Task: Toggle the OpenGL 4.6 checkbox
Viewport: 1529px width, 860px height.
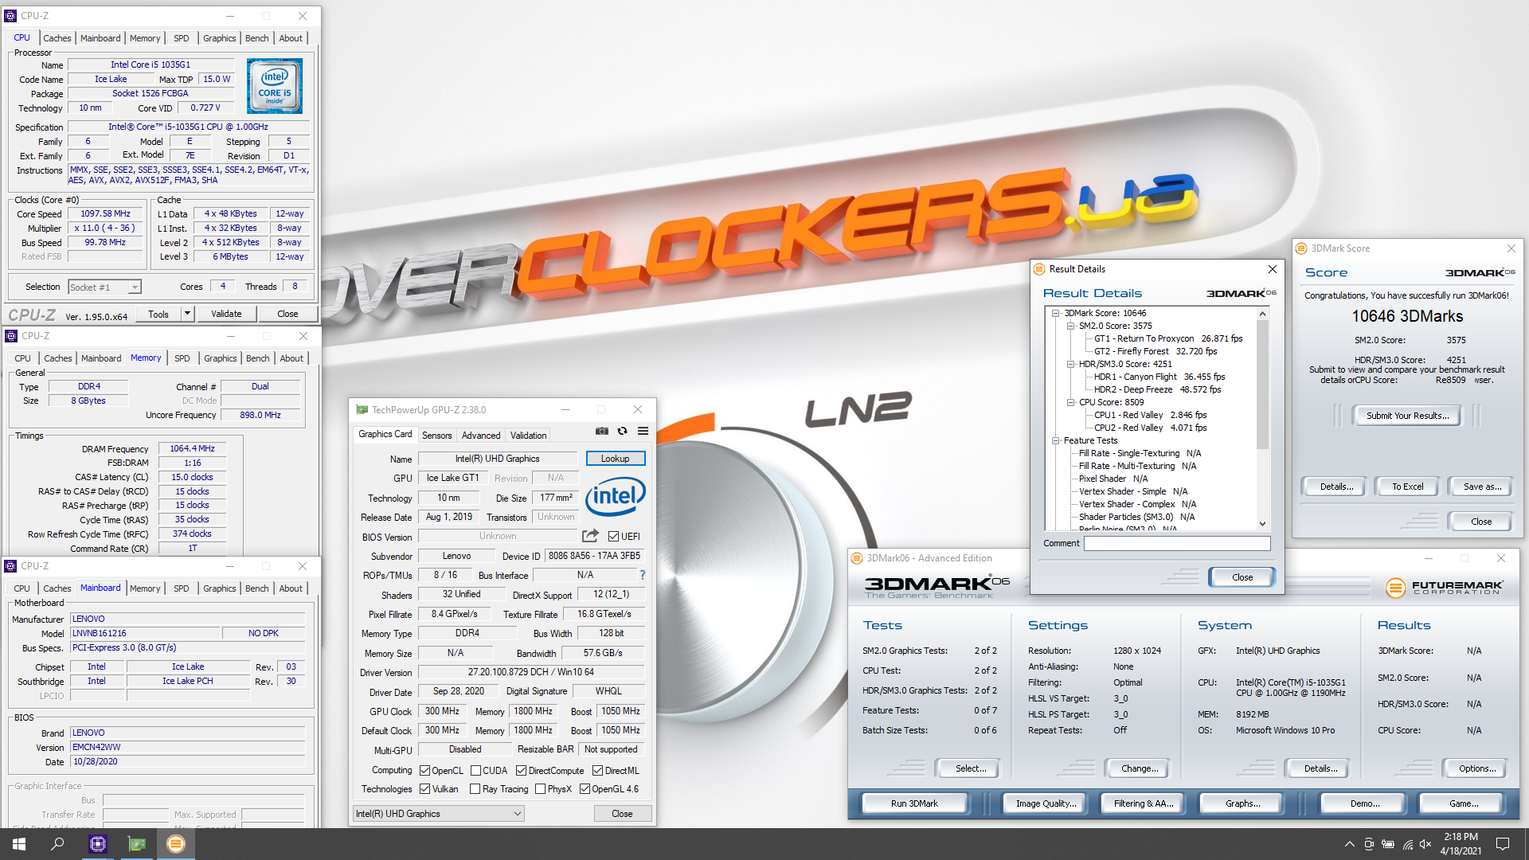Action: coord(585,789)
